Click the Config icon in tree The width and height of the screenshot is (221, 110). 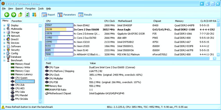8,53
